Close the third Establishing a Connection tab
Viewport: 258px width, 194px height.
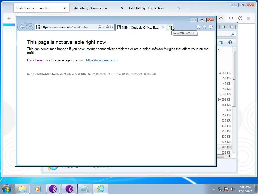[x=179, y=8]
